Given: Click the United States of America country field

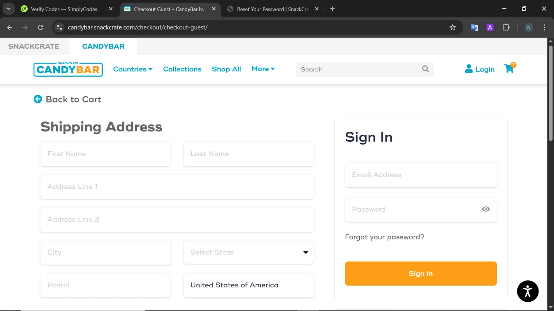Looking at the screenshot, I should click(x=249, y=285).
